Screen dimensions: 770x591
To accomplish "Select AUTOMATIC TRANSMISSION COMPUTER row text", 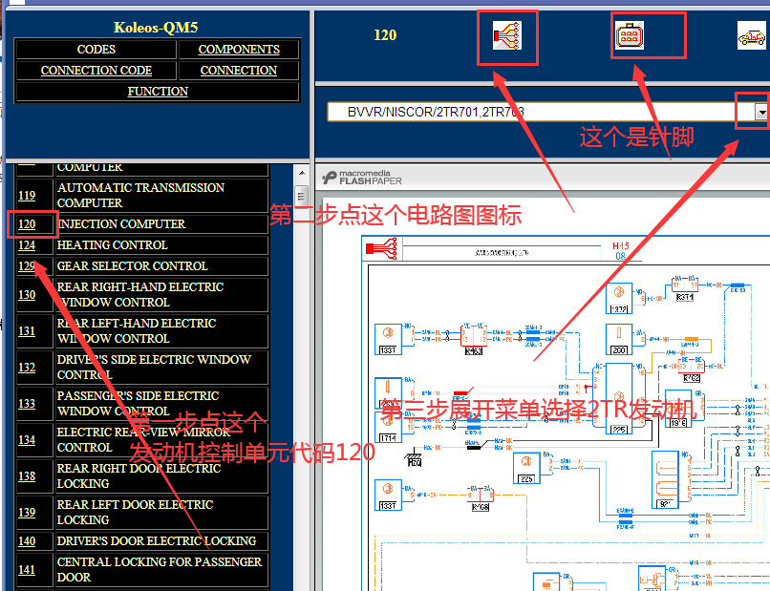I will point(141,196).
